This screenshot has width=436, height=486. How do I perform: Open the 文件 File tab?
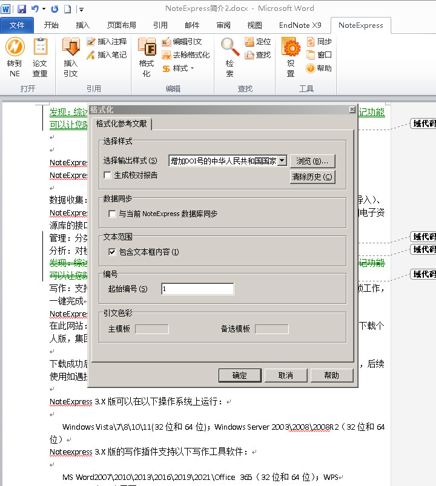point(17,25)
